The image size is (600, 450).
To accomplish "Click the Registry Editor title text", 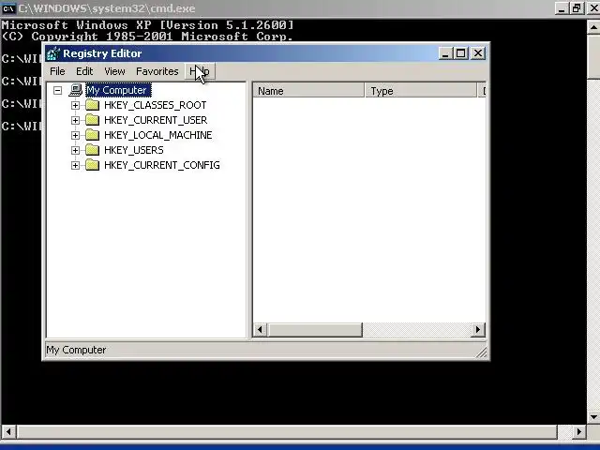I will 102,53.
